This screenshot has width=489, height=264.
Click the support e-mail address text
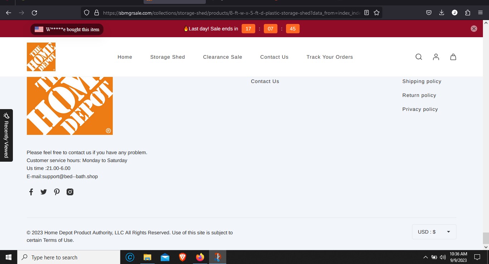(70, 176)
